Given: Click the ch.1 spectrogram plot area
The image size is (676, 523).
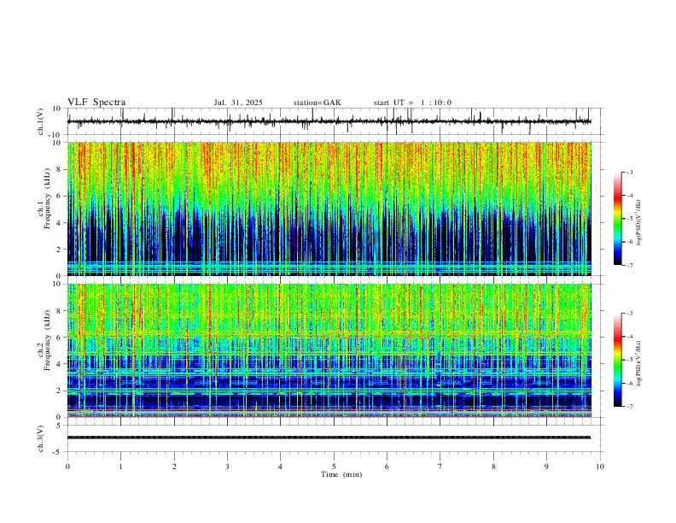Looking at the screenshot, I should point(329,209).
